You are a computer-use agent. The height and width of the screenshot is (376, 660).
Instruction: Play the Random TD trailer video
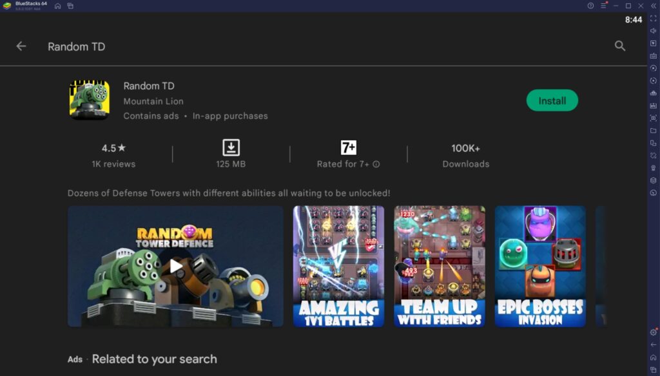click(x=175, y=266)
